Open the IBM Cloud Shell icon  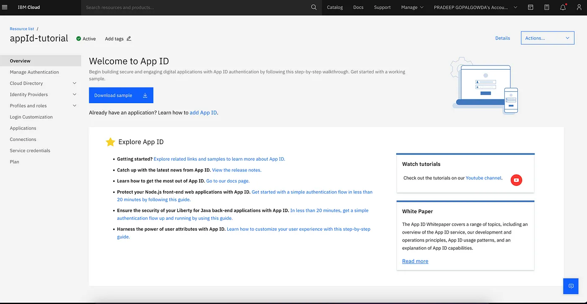click(530, 7)
